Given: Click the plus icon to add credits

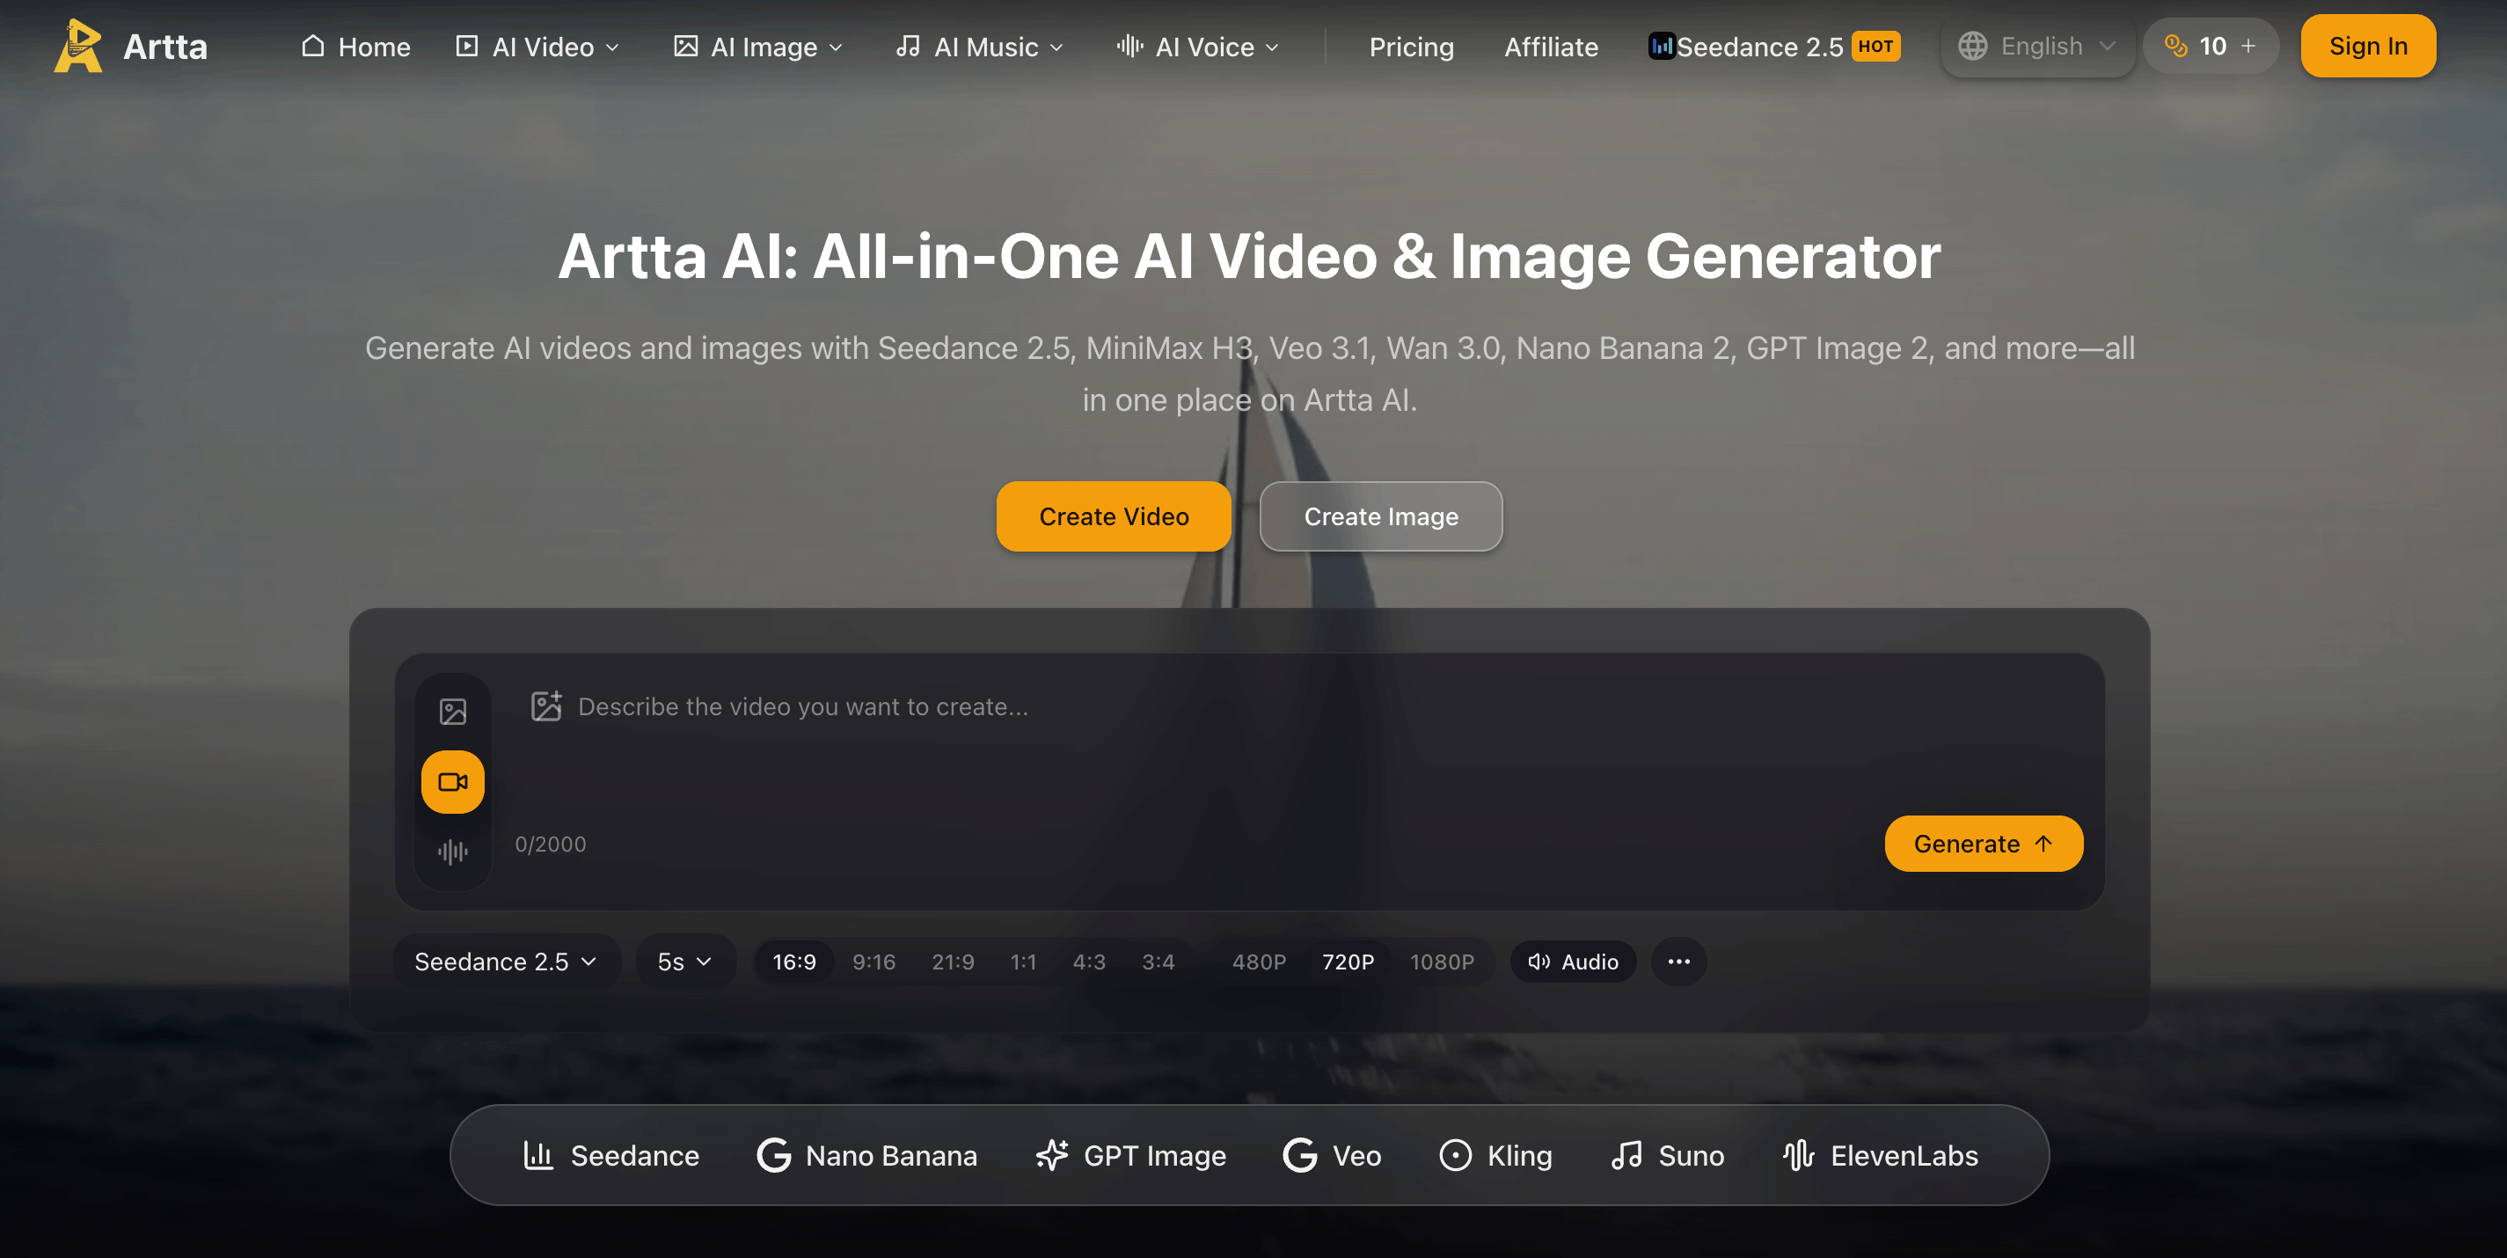Looking at the screenshot, I should click(x=2248, y=46).
